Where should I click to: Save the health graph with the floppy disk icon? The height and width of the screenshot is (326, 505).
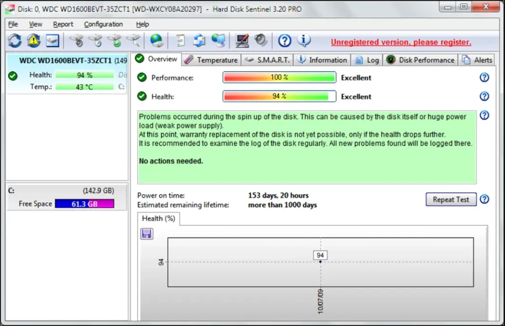click(x=146, y=233)
